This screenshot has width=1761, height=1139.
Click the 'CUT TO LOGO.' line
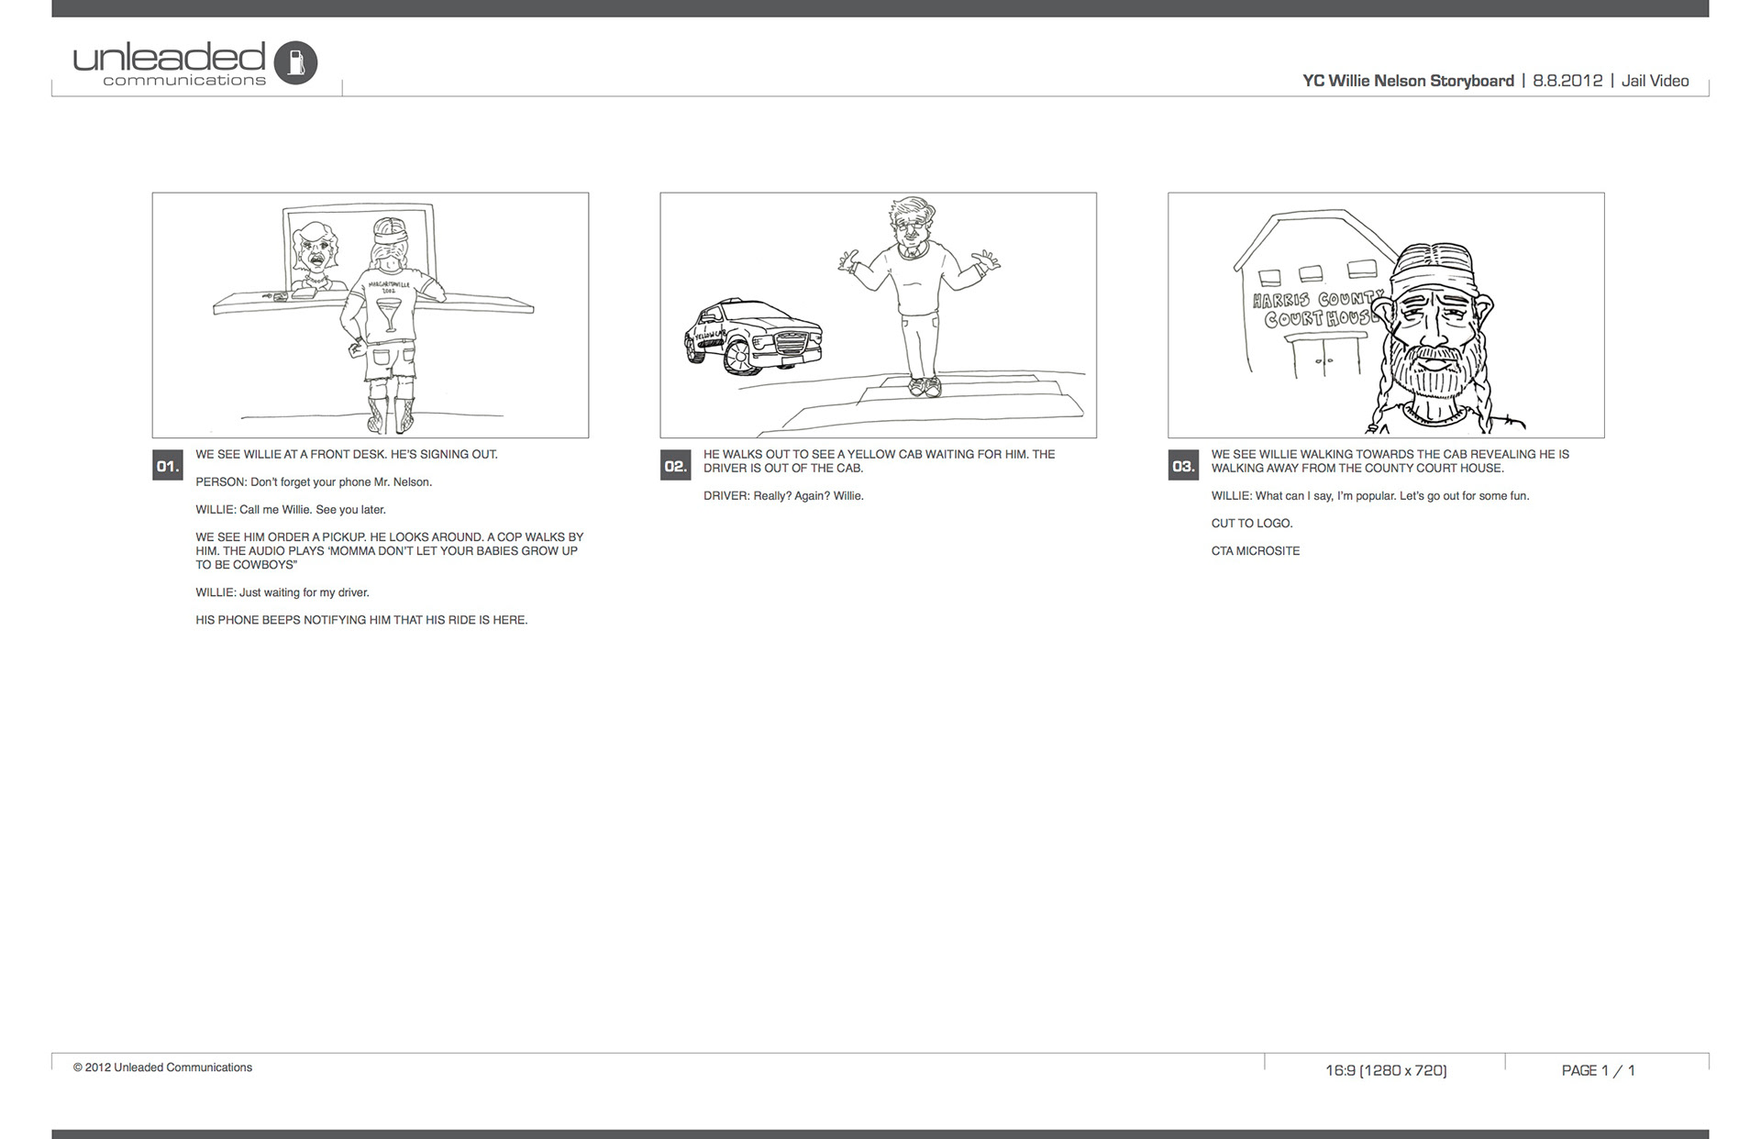[1252, 524]
